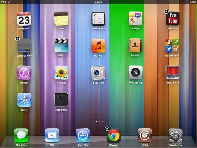Tap the last home screen page dot

103,121
